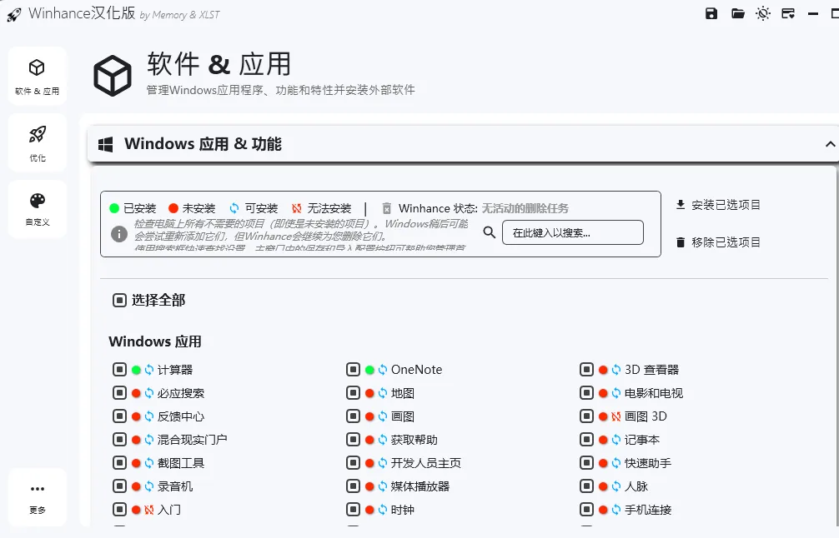Screen dimensions: 839x538
Task: Click the cannot-install icon beside 画图 3D
Action: pos(615,416)
